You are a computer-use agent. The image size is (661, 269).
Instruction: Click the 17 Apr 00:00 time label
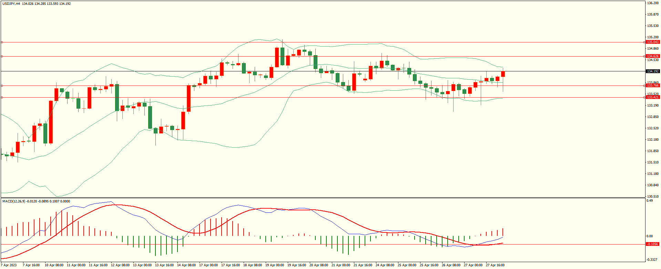[209, 265]
